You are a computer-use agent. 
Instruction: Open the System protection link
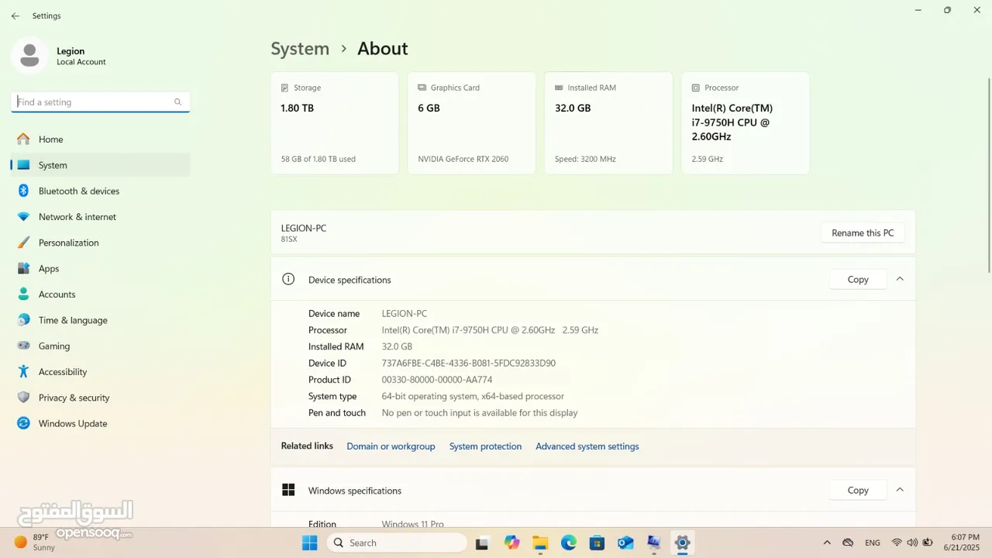point(485,446)
